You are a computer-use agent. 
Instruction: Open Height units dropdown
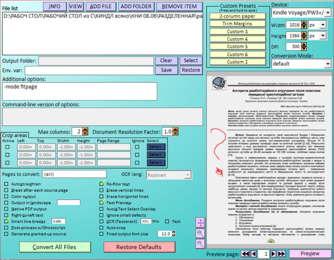pos(323,36)
